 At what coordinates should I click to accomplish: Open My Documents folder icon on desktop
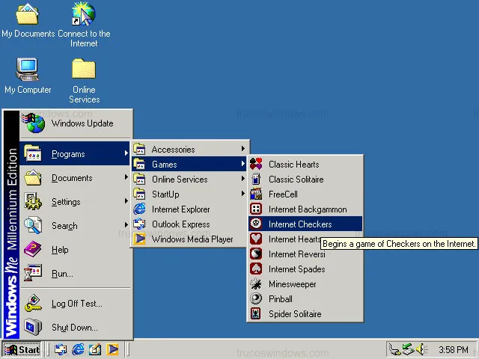[28, 15]
